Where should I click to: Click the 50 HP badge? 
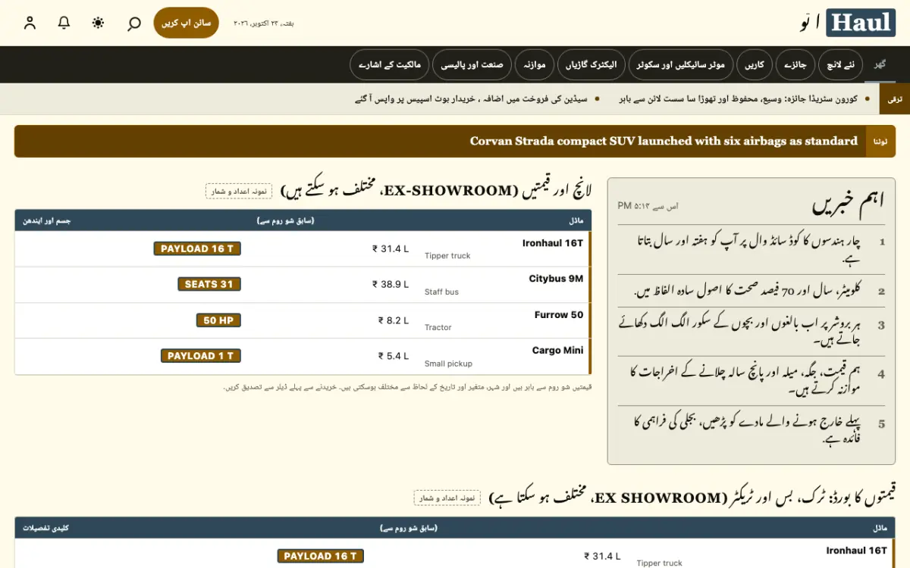click(x=218, y=320)
